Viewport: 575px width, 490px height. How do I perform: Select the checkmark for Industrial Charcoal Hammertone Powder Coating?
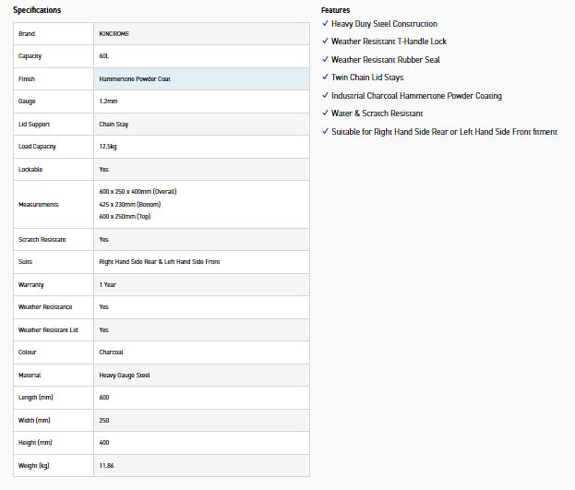click(325, 96)
